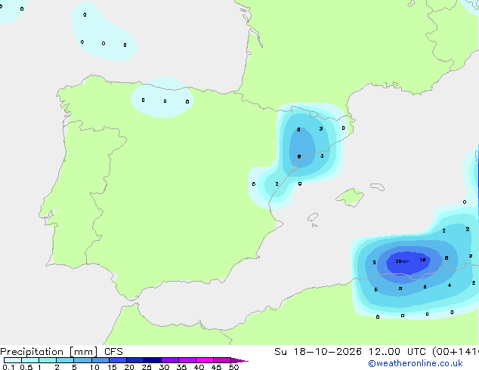Click the 'Precipitation [mm]' title text
Viewport: 479px width, 370px height.
49,352
